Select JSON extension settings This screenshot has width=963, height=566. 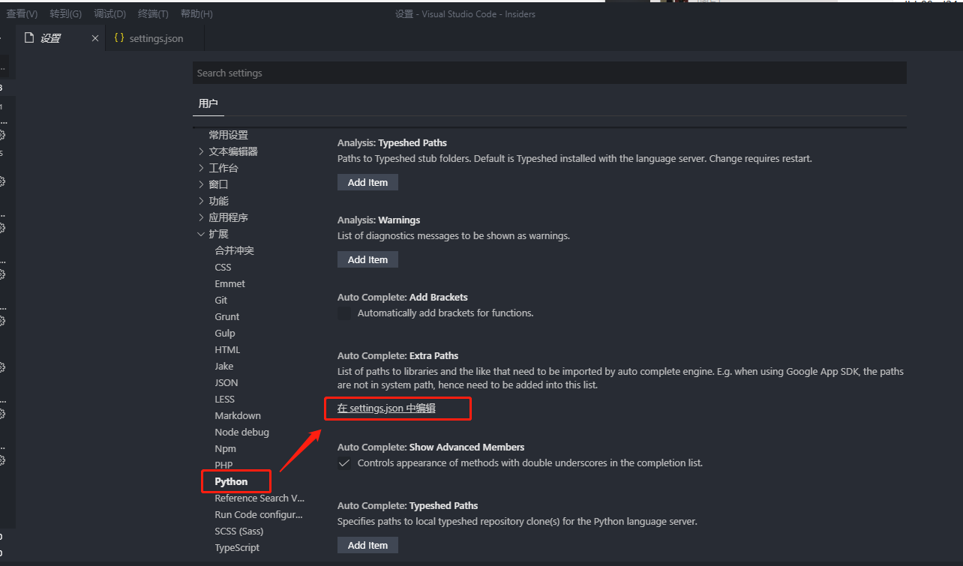coord(226,382)
